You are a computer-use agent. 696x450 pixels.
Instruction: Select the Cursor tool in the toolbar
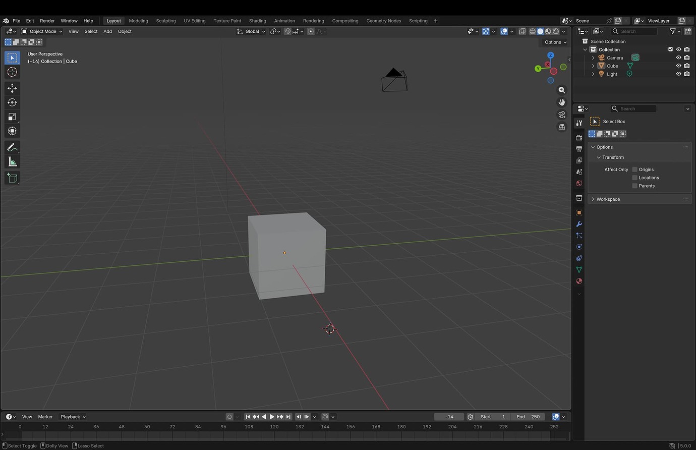coord(12,72)
